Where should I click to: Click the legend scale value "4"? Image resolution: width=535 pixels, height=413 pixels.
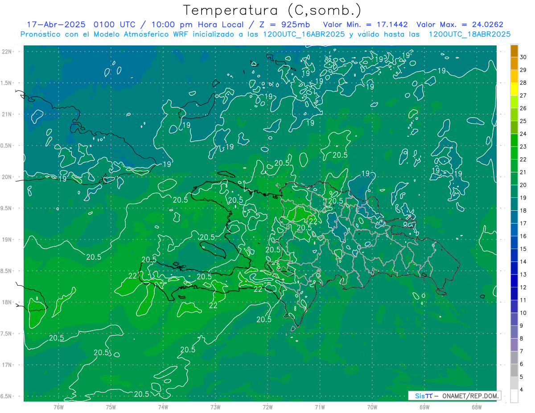tap(522, 389)
